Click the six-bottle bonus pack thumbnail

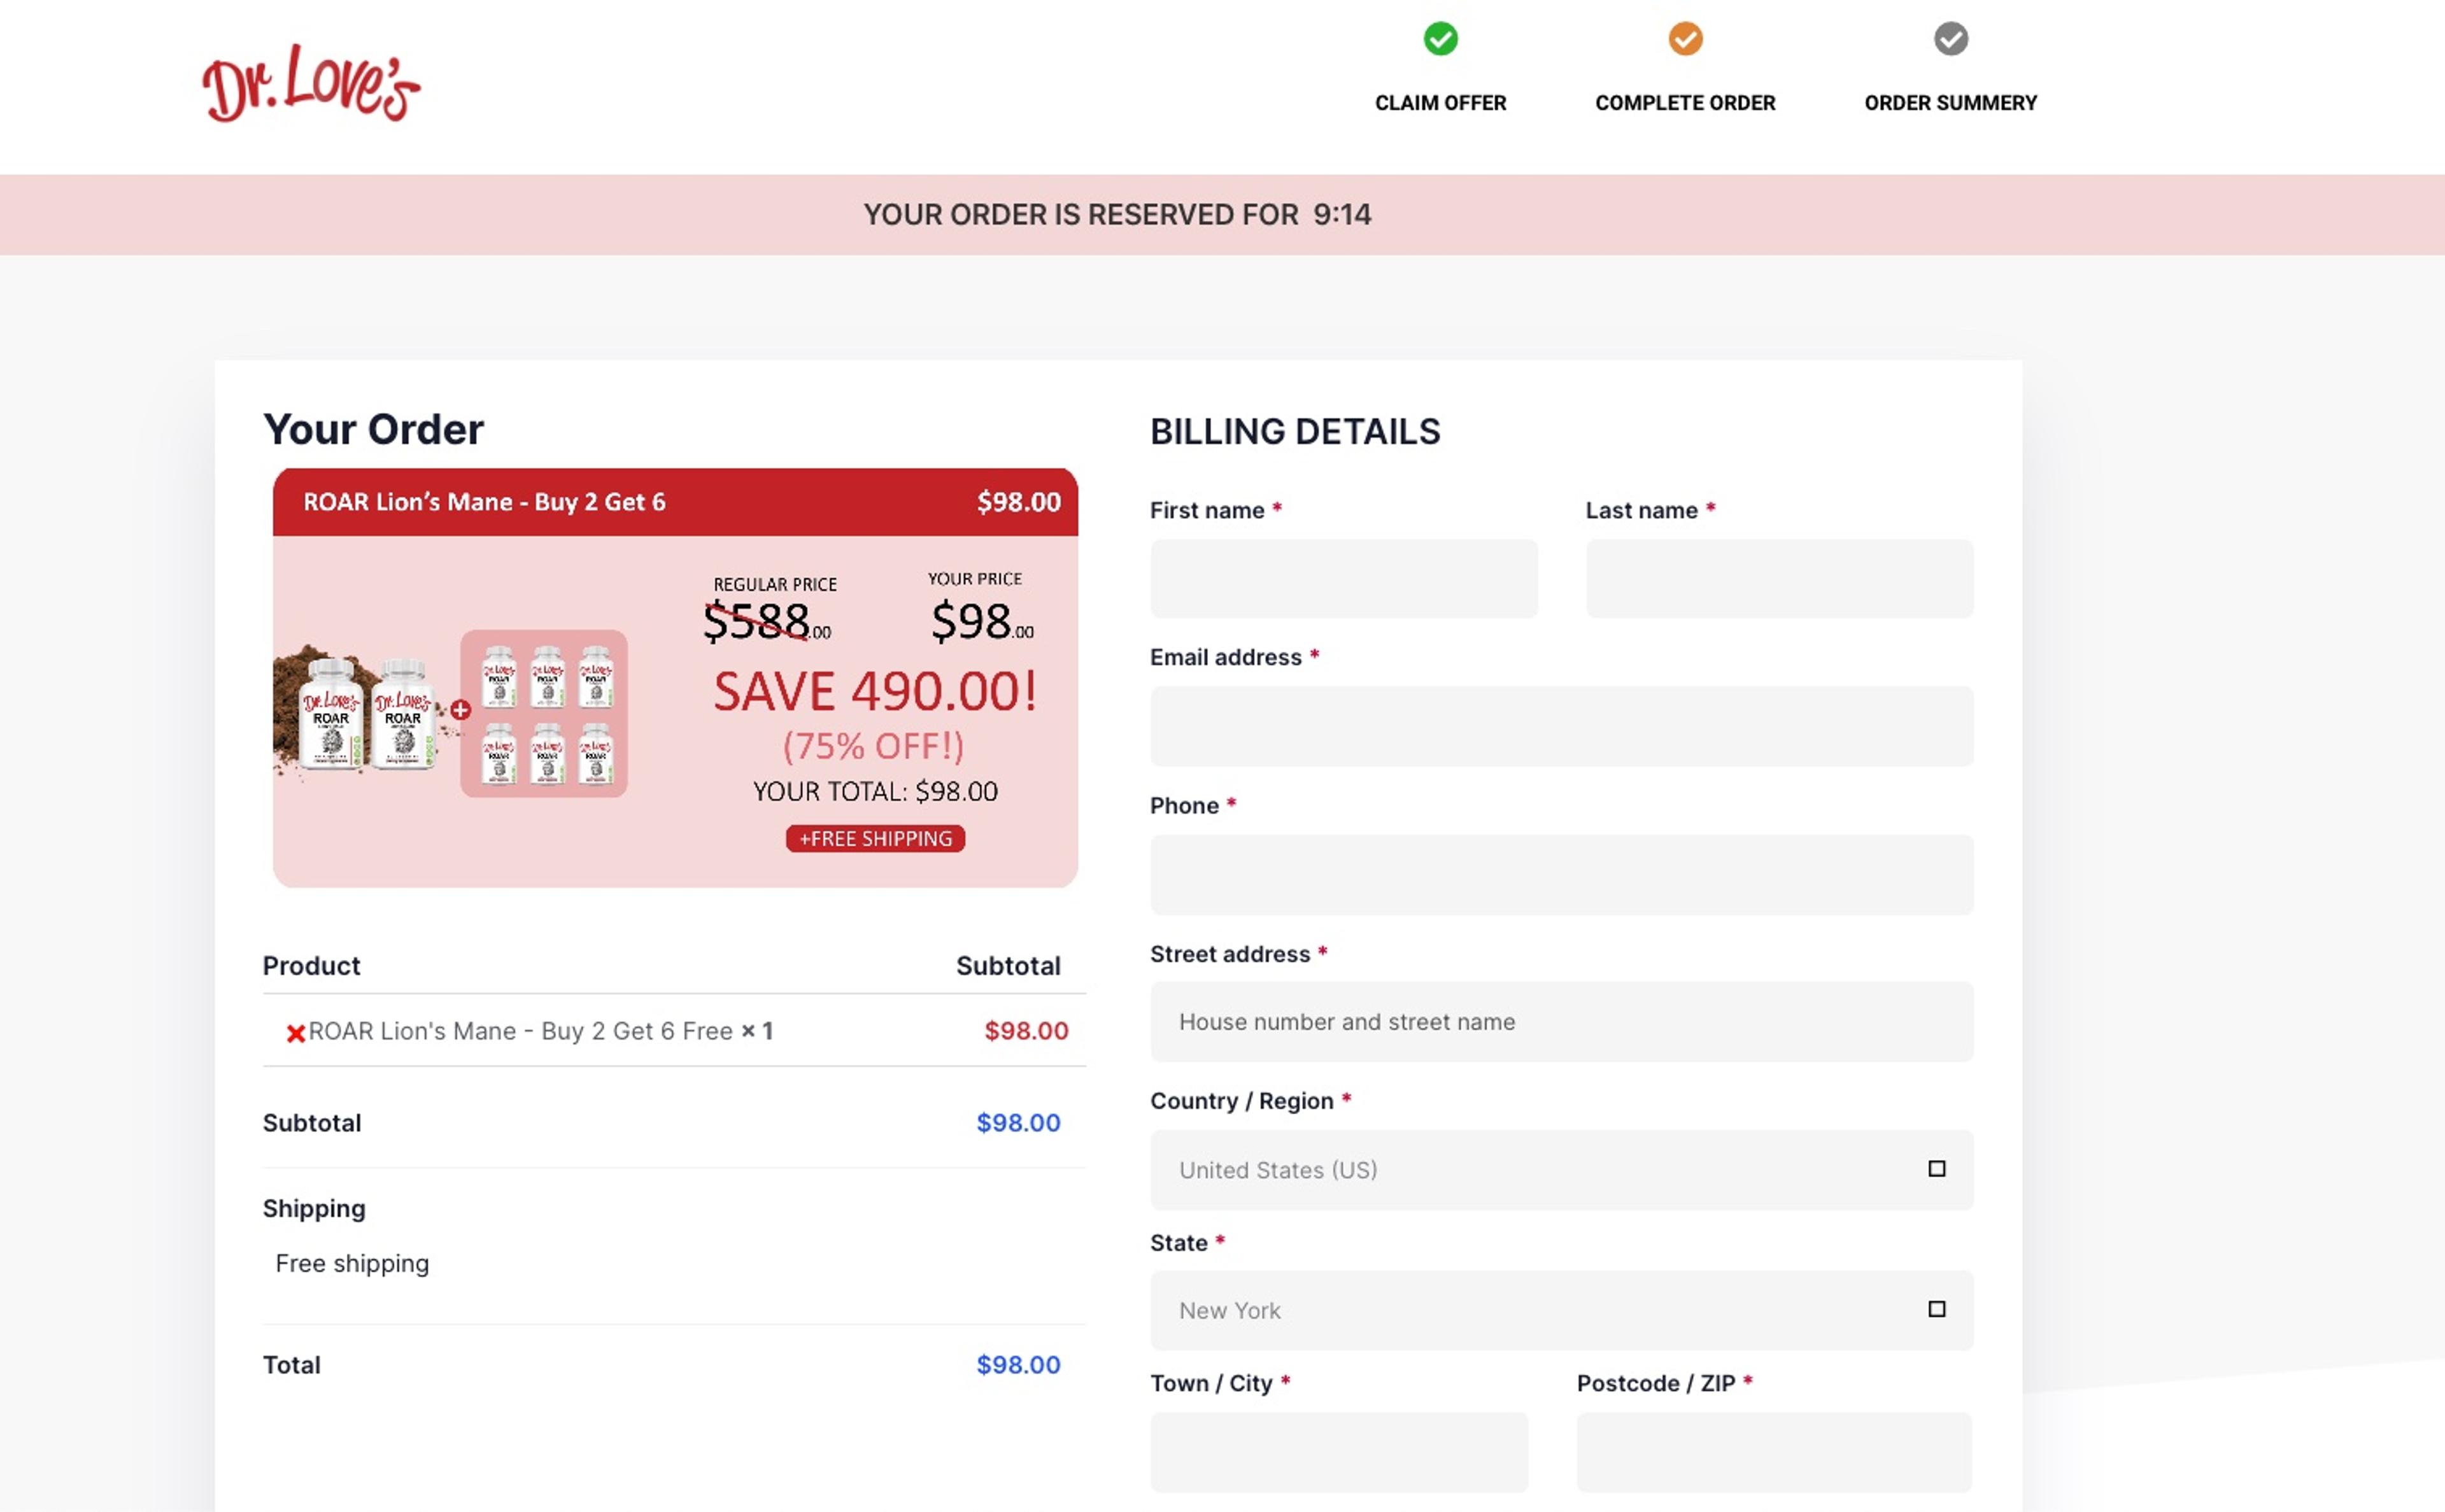click(544, 713)
